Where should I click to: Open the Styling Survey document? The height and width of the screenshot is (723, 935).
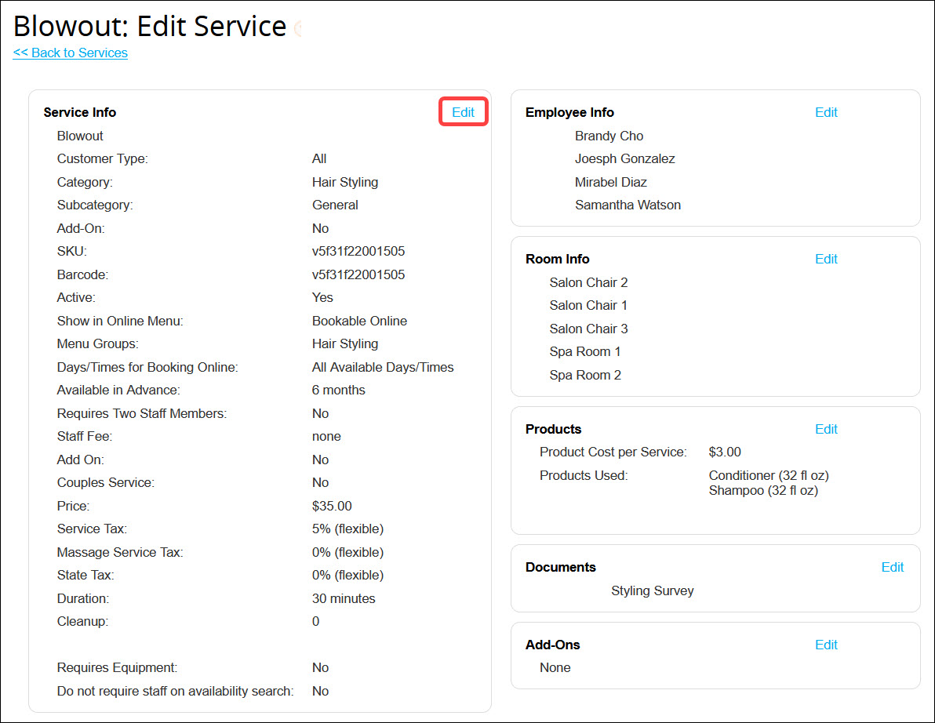tap(652, 590)
